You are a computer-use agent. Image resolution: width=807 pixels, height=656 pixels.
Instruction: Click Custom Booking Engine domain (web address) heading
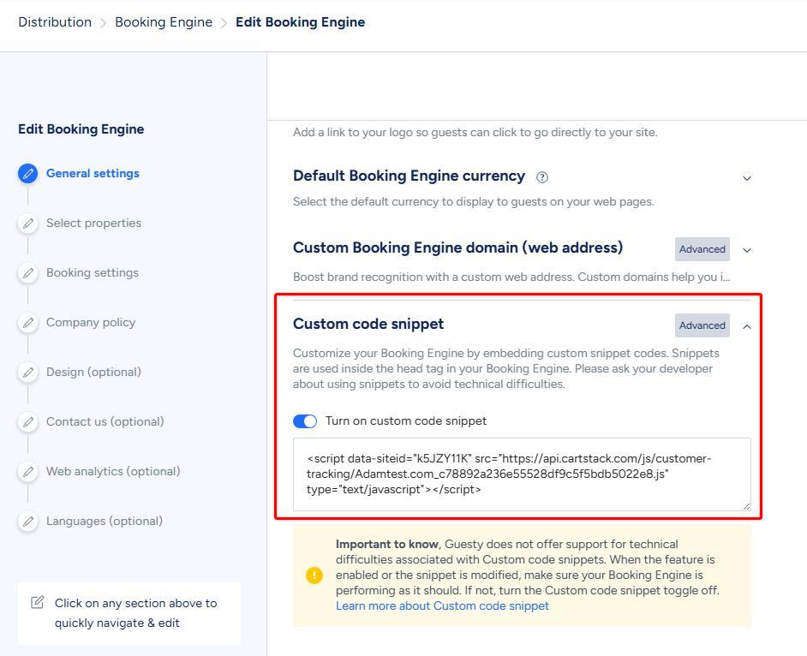(458, 248)
